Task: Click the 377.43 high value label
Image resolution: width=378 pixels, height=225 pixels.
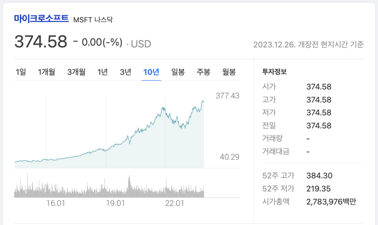Action: click(227, 96)
